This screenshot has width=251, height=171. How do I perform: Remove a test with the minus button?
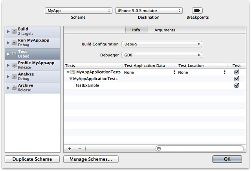click(x=80, y=149)
